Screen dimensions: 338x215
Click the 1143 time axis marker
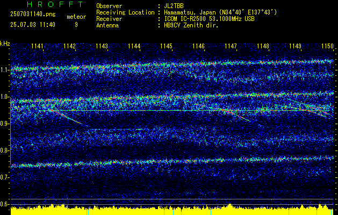pyautogui.click(x=102, y=46)
